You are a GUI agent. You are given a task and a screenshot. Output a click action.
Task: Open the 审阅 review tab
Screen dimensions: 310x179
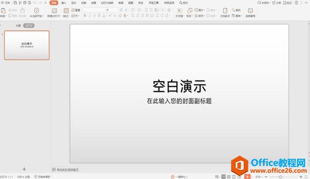point(121,3)
